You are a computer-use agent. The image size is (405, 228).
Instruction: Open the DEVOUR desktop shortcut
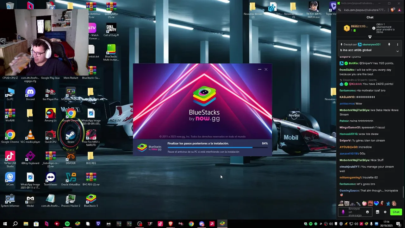pos(71,158)
